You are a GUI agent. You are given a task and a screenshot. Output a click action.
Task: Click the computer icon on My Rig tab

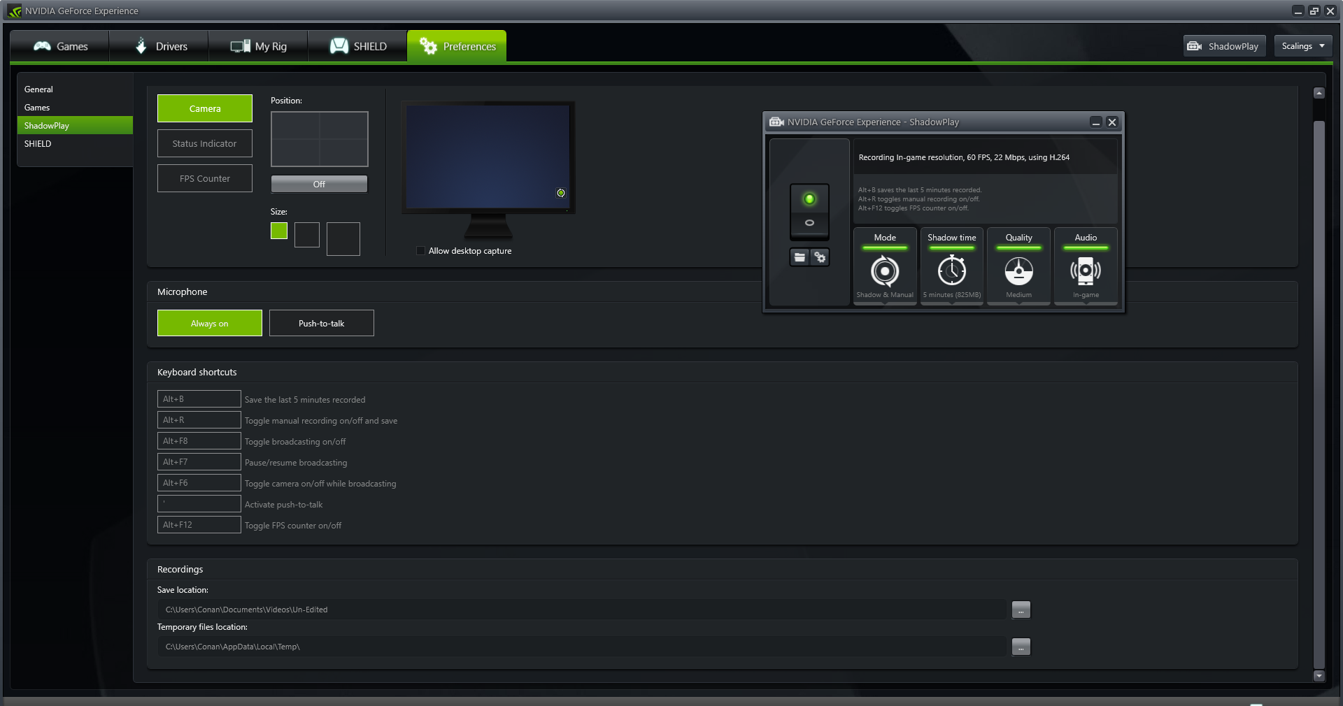point(241,46)
